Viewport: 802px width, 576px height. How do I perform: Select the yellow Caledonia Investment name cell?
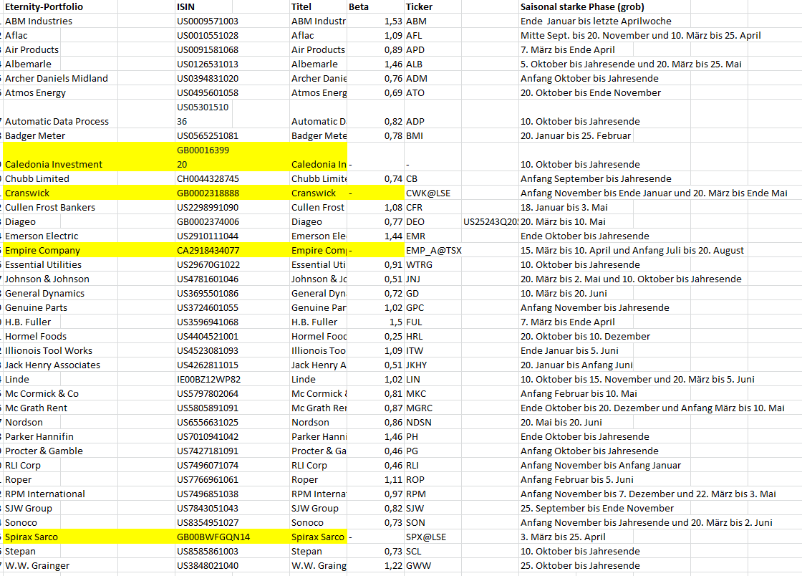[54, 164]
